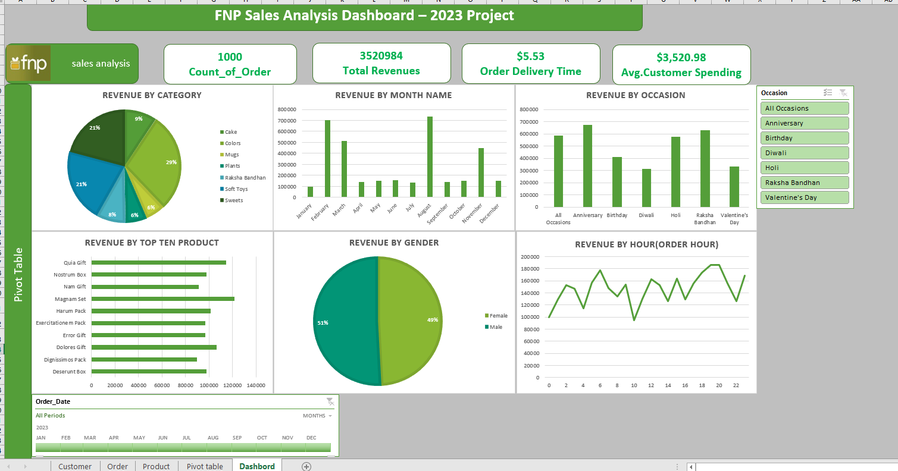Go to next sheet tabs arrow
Screen dimensions: 898x471
pos(25,467)
